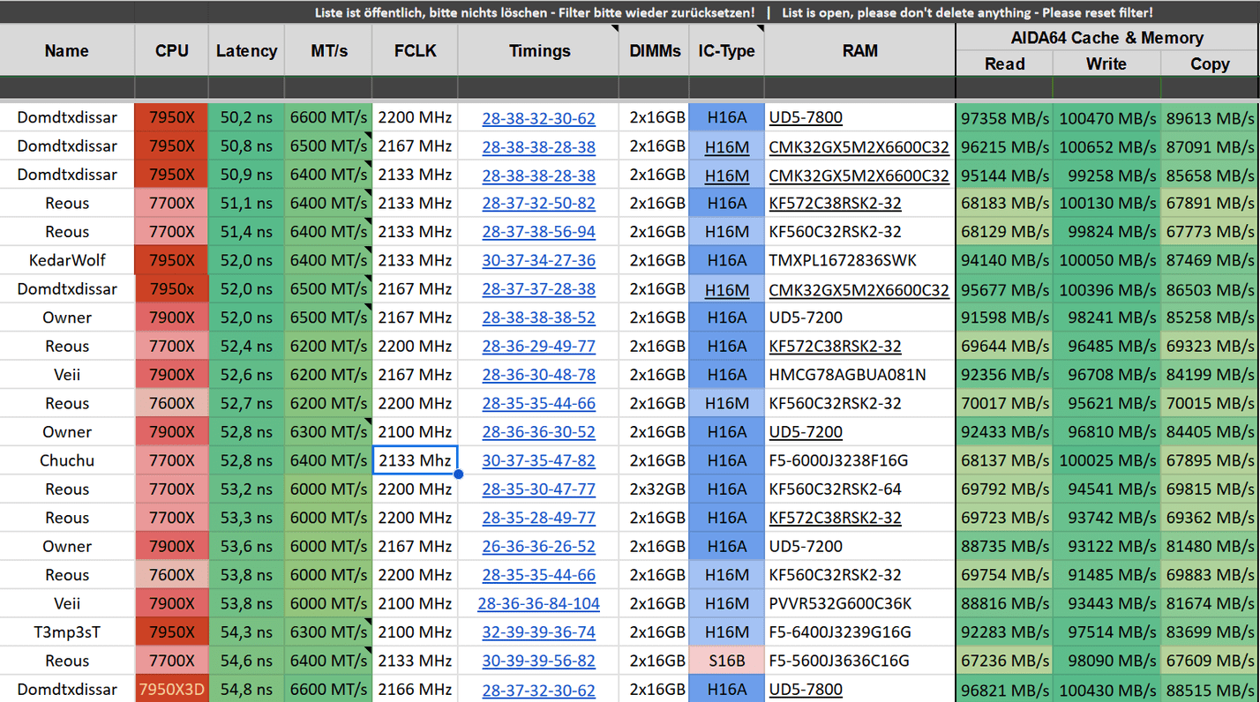Select the 52,6 ns latency cell

click(x=246, y=375)
